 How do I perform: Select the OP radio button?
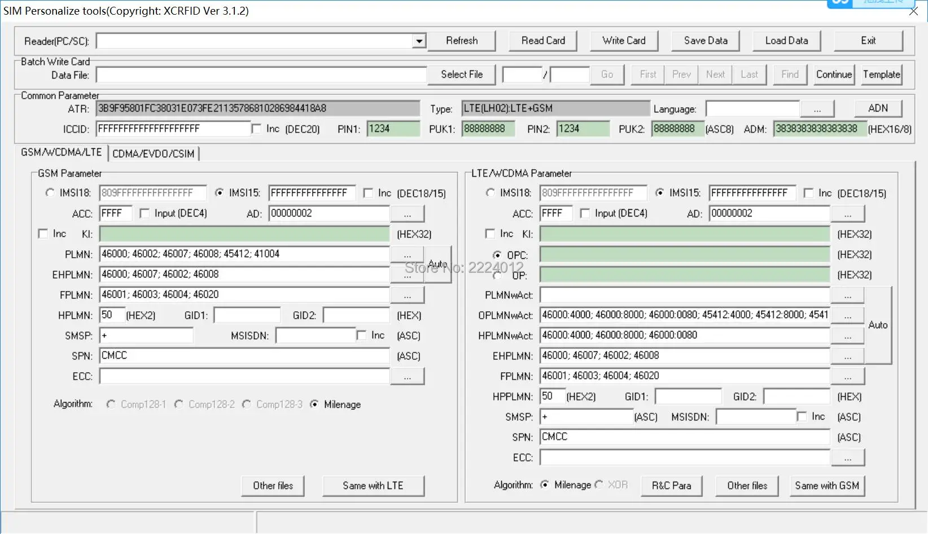coord(497,276)
